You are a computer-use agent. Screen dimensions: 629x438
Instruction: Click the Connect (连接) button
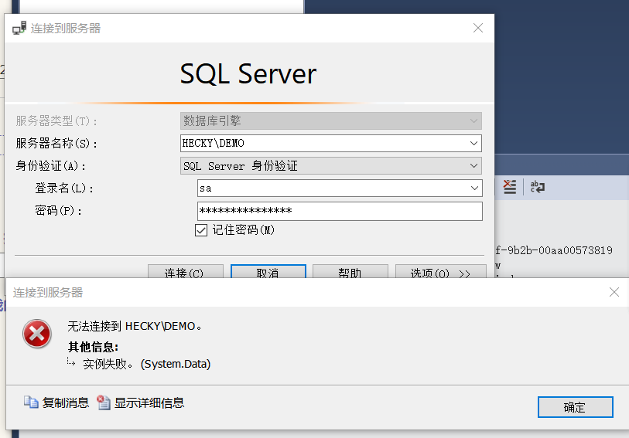click(x=186, y=272)
